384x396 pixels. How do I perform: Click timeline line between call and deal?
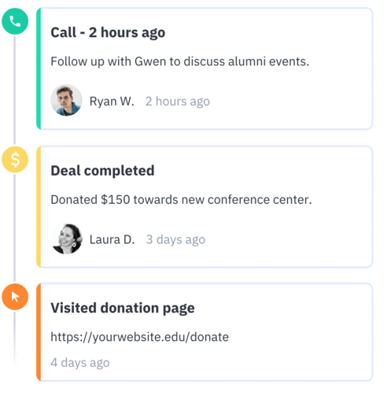tap(15, 91)
